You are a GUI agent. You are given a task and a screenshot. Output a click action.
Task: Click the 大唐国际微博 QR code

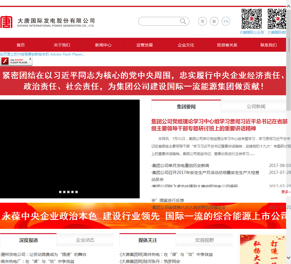(277, 19)
